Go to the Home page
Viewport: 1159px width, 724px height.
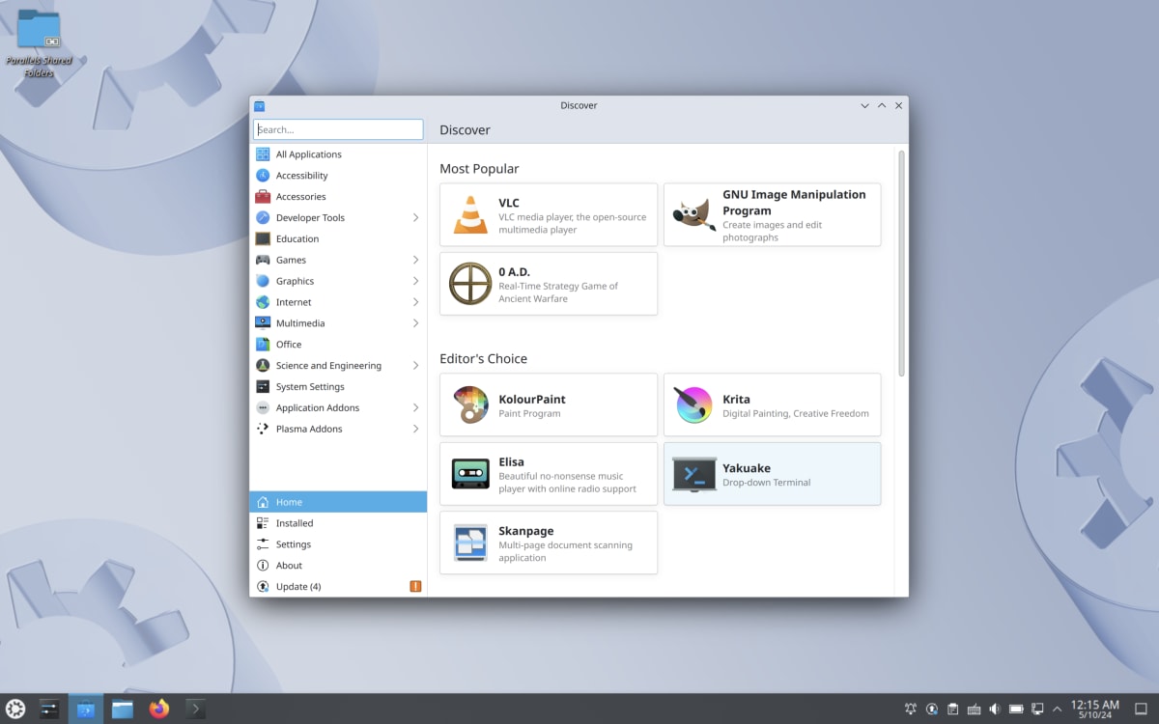click(338, 502)
